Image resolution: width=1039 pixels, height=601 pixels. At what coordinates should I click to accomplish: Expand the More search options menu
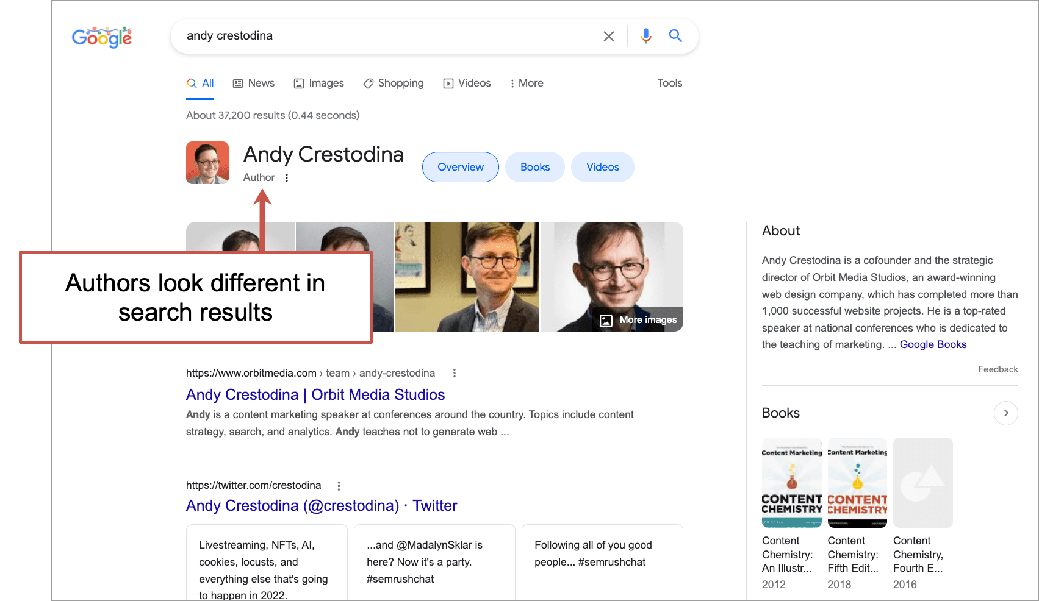click(527, 84)
